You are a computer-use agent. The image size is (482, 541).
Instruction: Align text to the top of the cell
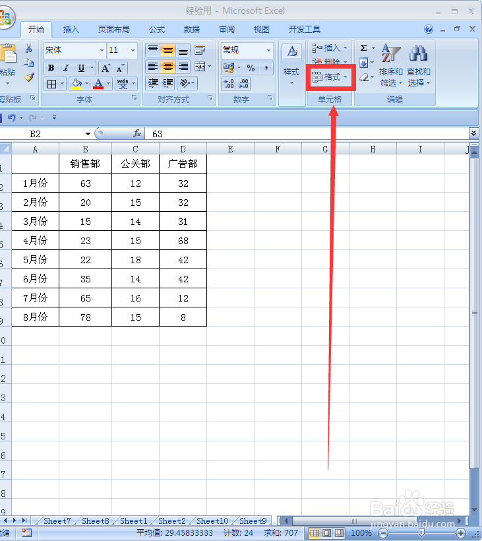(153, 49)
